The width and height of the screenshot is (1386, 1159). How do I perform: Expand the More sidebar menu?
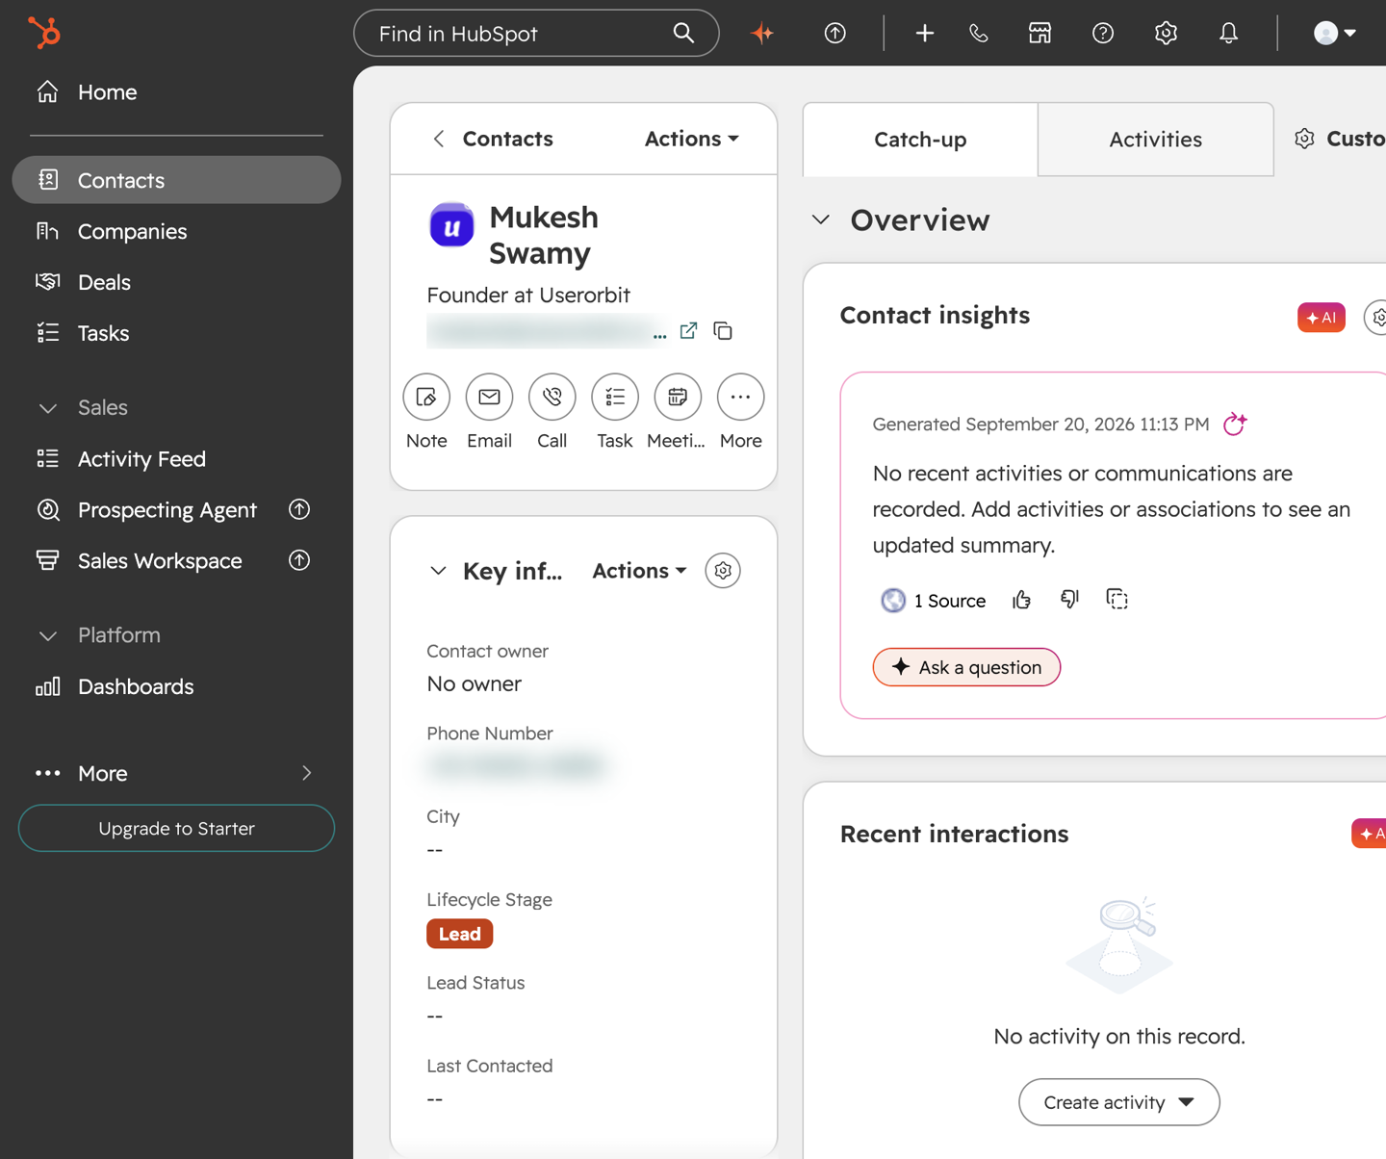pos(176,773)
